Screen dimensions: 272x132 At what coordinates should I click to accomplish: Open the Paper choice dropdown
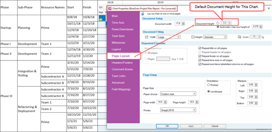point(178,94)
